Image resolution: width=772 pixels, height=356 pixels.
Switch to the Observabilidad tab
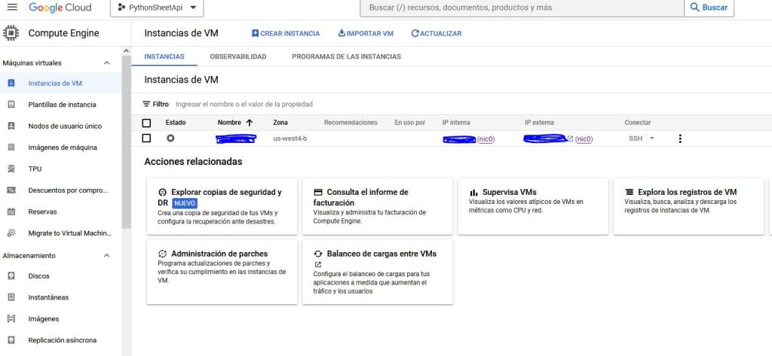point(237,56)
